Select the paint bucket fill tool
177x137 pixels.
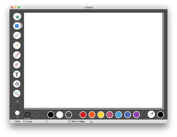pyautogui.click(x=17, y=84)
